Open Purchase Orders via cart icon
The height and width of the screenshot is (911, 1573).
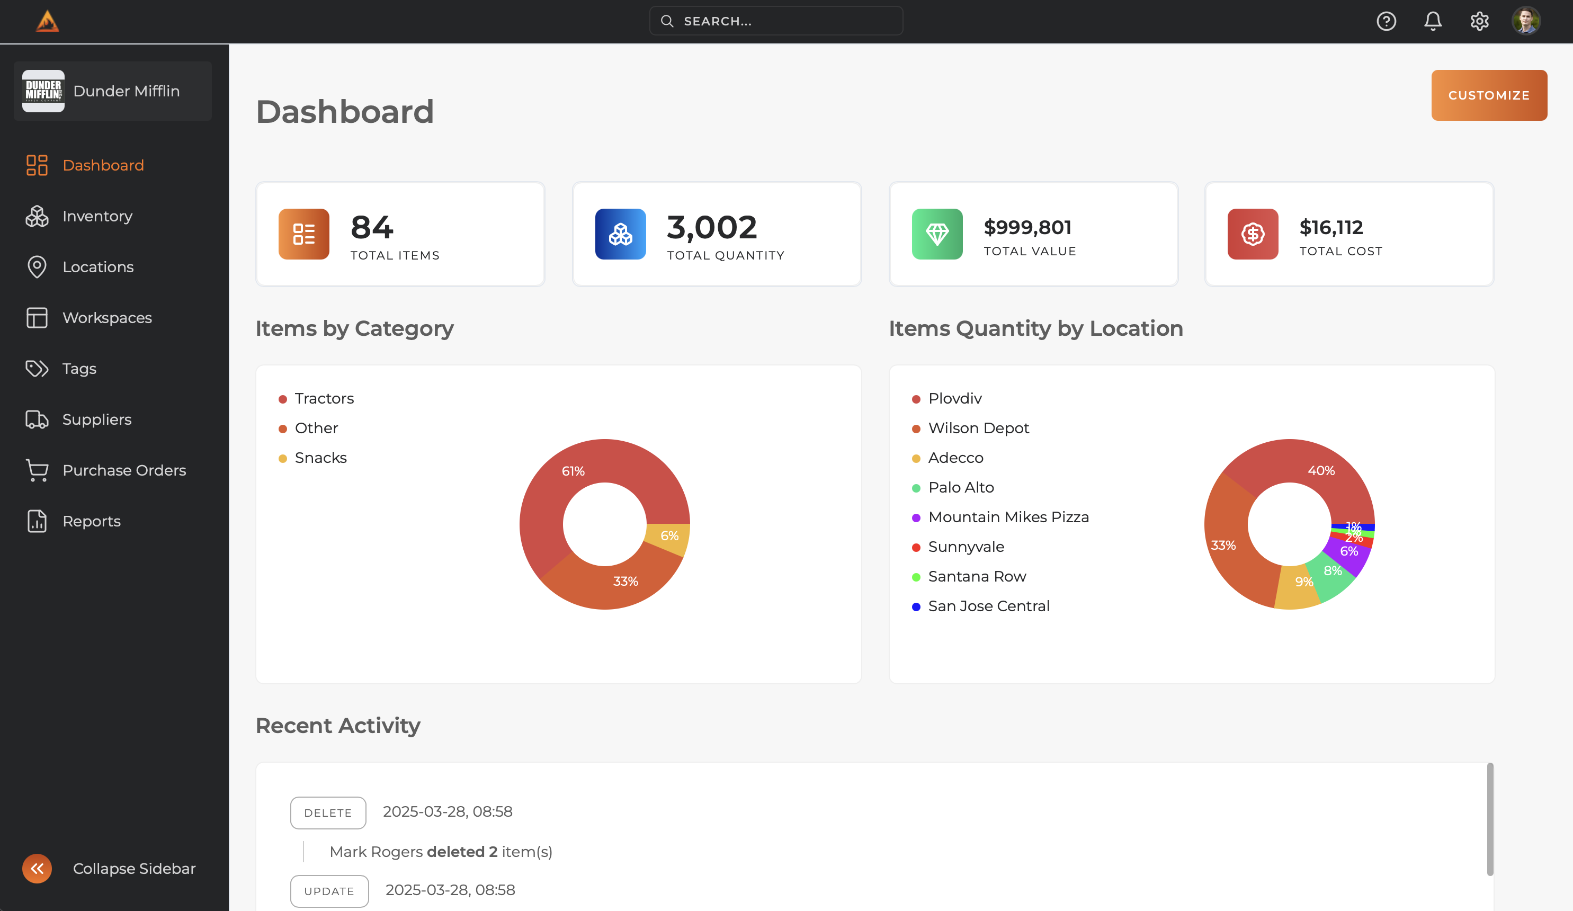(x=37, y=470)
